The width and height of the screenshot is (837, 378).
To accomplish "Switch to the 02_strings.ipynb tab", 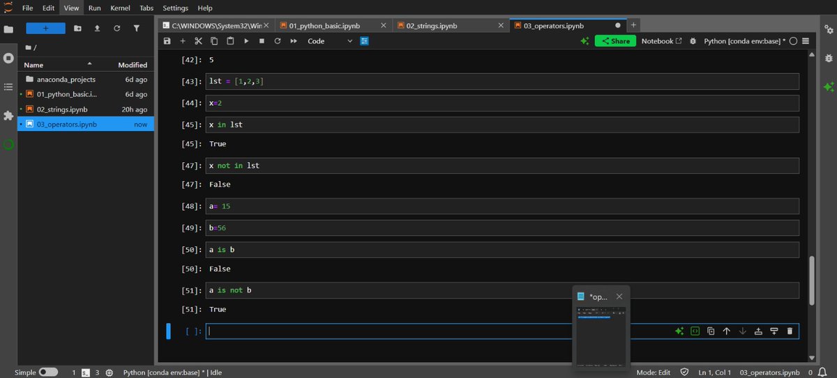I will pos(451,25).
